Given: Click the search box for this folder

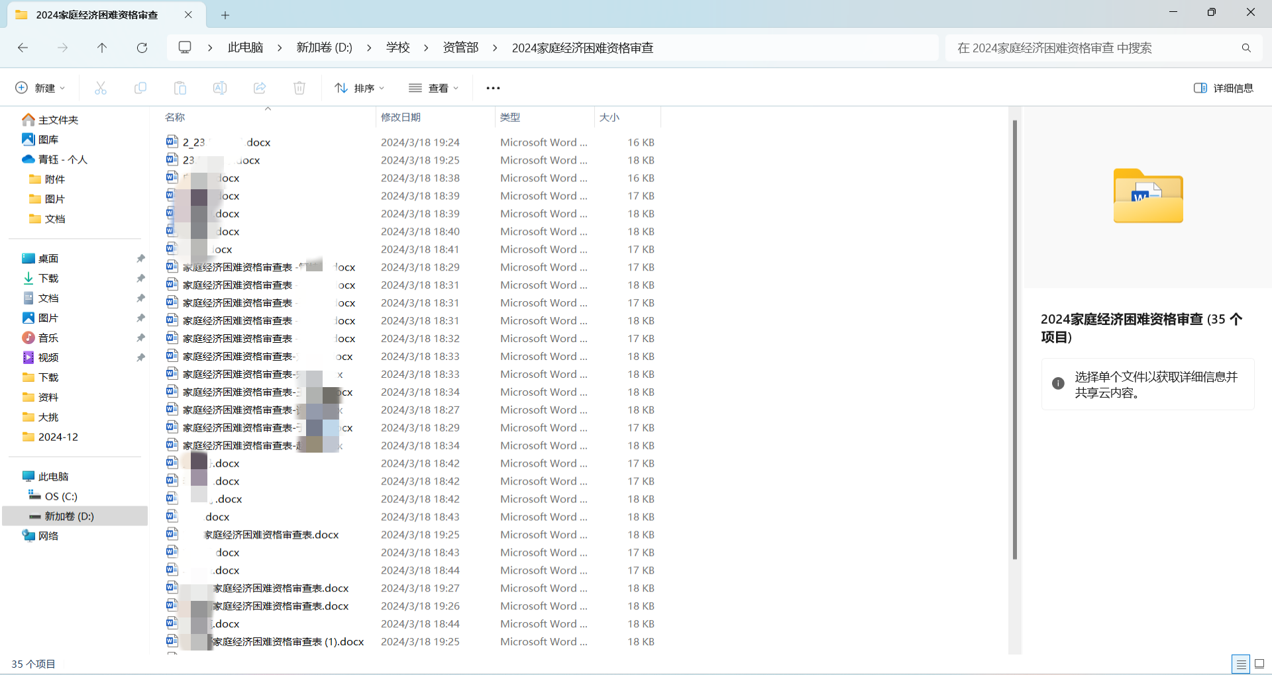Looking at the screenshot, I should (x=1093, y=48).
